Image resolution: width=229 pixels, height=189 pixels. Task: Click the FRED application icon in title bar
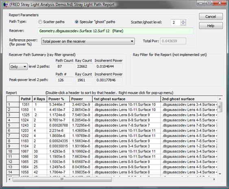[x=5, y=4]
